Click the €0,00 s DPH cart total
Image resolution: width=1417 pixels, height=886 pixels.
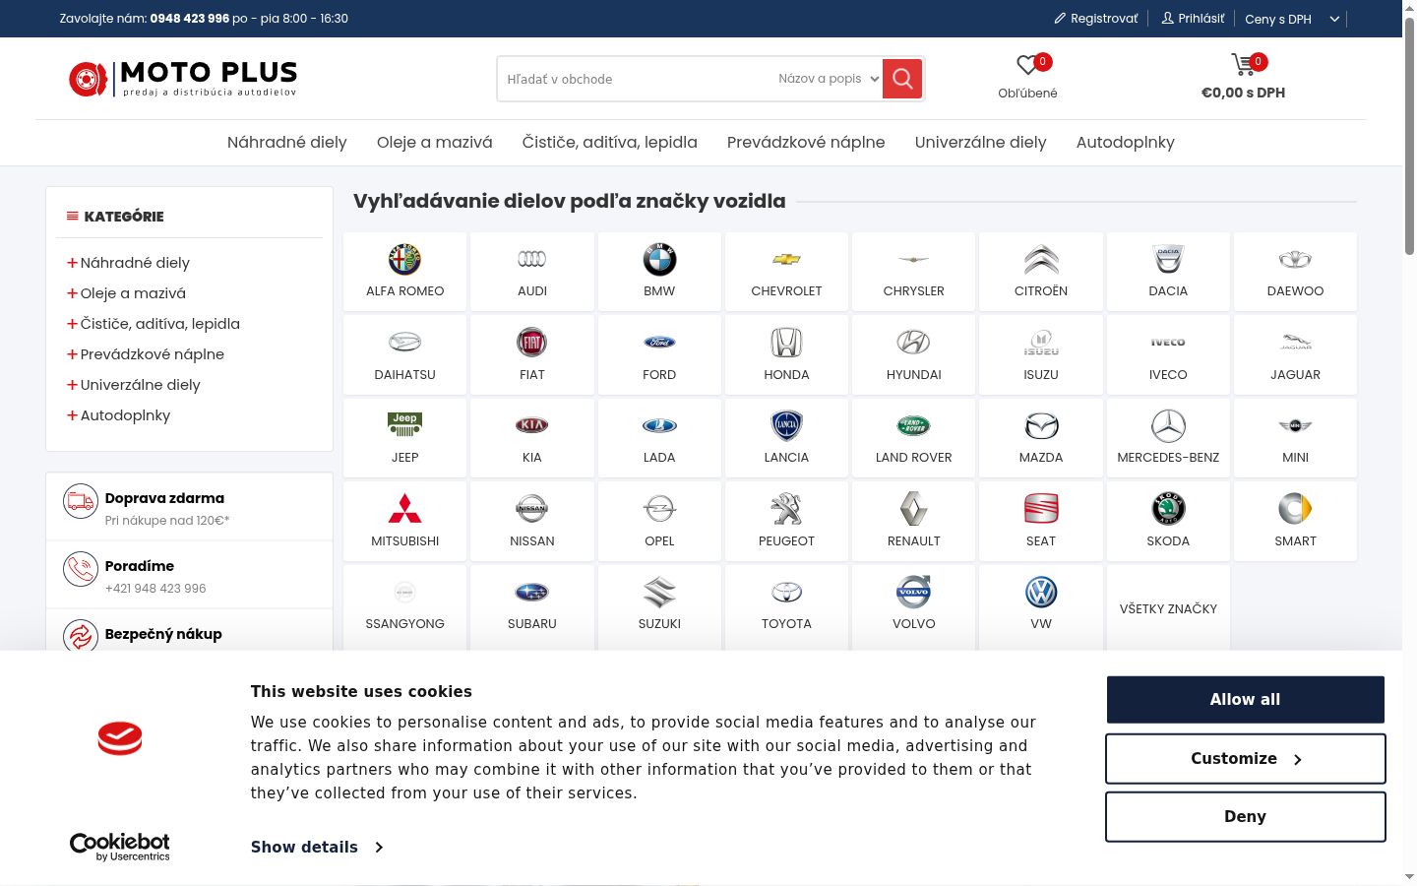click(x=1243, y=93)
